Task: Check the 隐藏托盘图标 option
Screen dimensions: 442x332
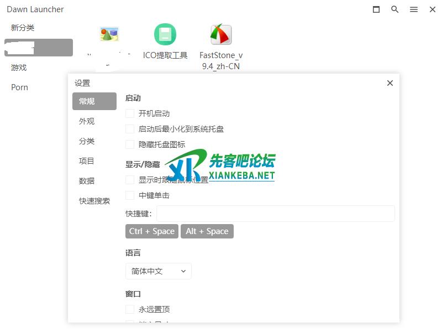Action: [130, 144]
